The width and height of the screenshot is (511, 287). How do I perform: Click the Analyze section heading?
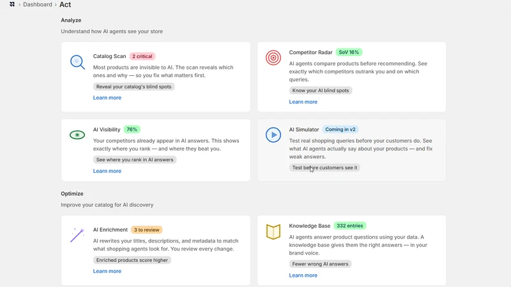pyautogui.click(x=71, y=20)
